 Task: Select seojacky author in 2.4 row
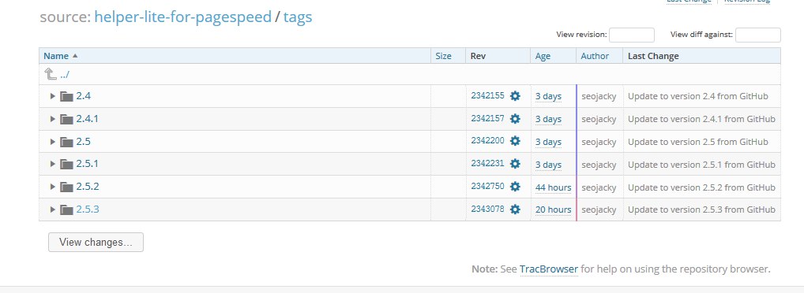(x=599, y=97)
